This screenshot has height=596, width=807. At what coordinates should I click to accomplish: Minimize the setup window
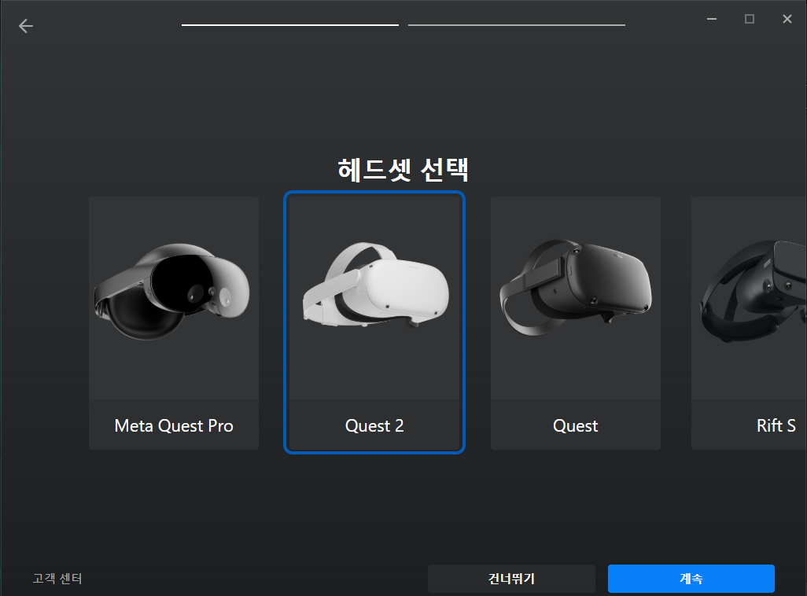[x=712, y=19]
